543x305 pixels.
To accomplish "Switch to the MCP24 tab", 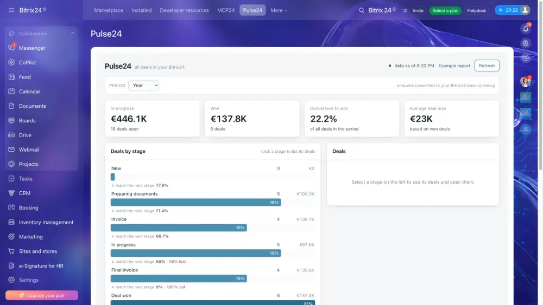I will tap(226, 10).
